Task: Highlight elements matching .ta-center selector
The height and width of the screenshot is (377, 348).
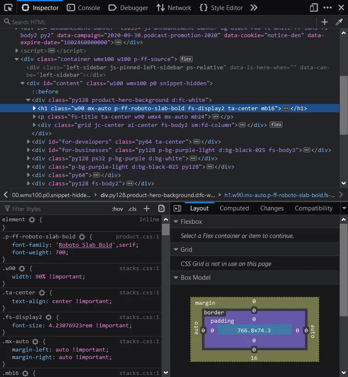Action: [42, 293]
